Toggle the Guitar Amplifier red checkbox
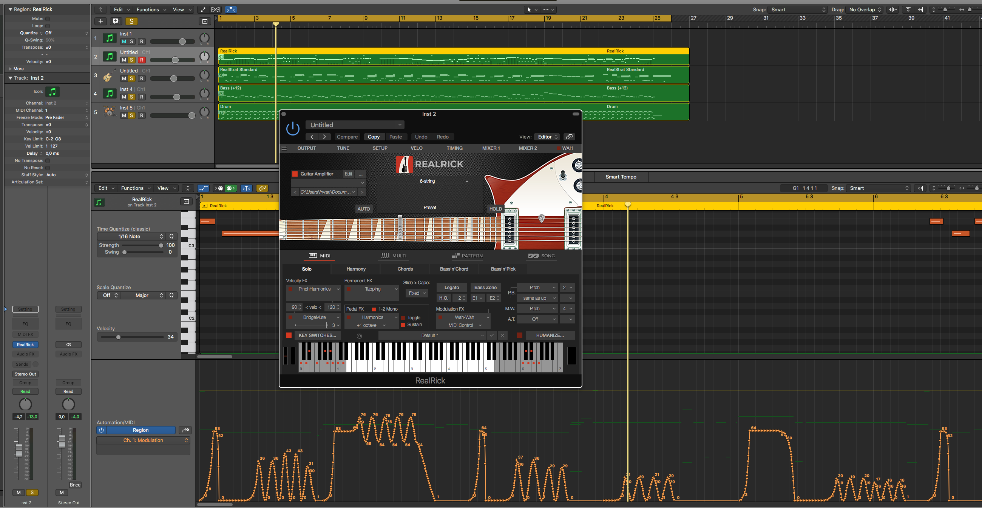This screenshot has height=508, width=982. (295, 174)
